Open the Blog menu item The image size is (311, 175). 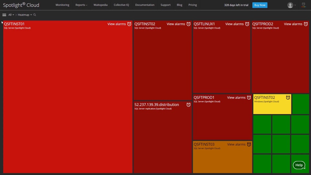[179, 5]
